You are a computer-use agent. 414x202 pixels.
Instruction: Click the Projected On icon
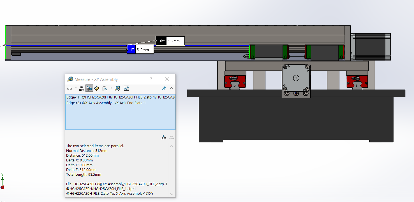click(105, 88)
